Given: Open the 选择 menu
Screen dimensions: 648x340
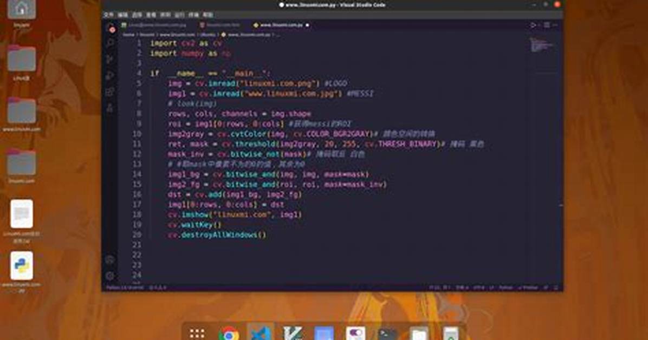Looking at the screenshot, I should pos(137,15).
